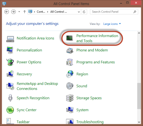This screenshot has width=143, height=126.
Task: Click the Control Panel icon in address bar
Action: (30, 12)
